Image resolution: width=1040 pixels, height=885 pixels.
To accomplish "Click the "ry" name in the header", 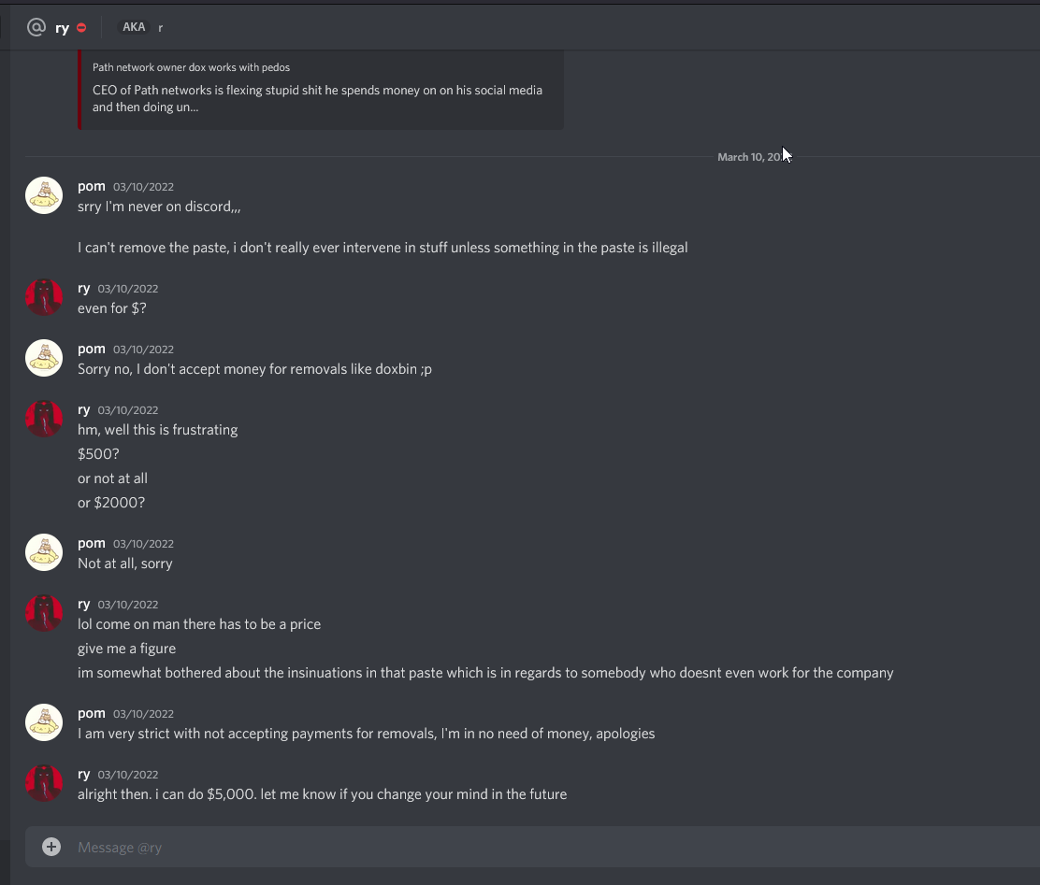I will click(x=63, y=28).
